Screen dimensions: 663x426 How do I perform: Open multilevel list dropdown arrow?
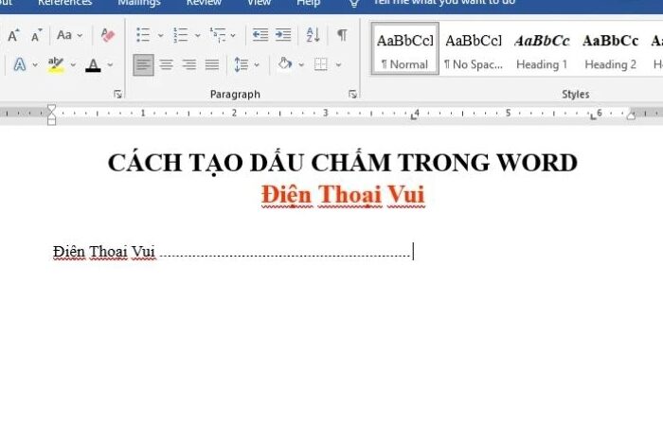click(233, 36)
